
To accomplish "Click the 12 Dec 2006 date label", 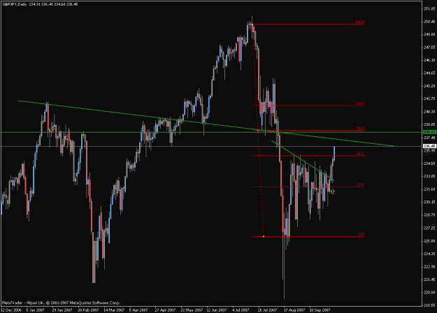I will (11, 310).
